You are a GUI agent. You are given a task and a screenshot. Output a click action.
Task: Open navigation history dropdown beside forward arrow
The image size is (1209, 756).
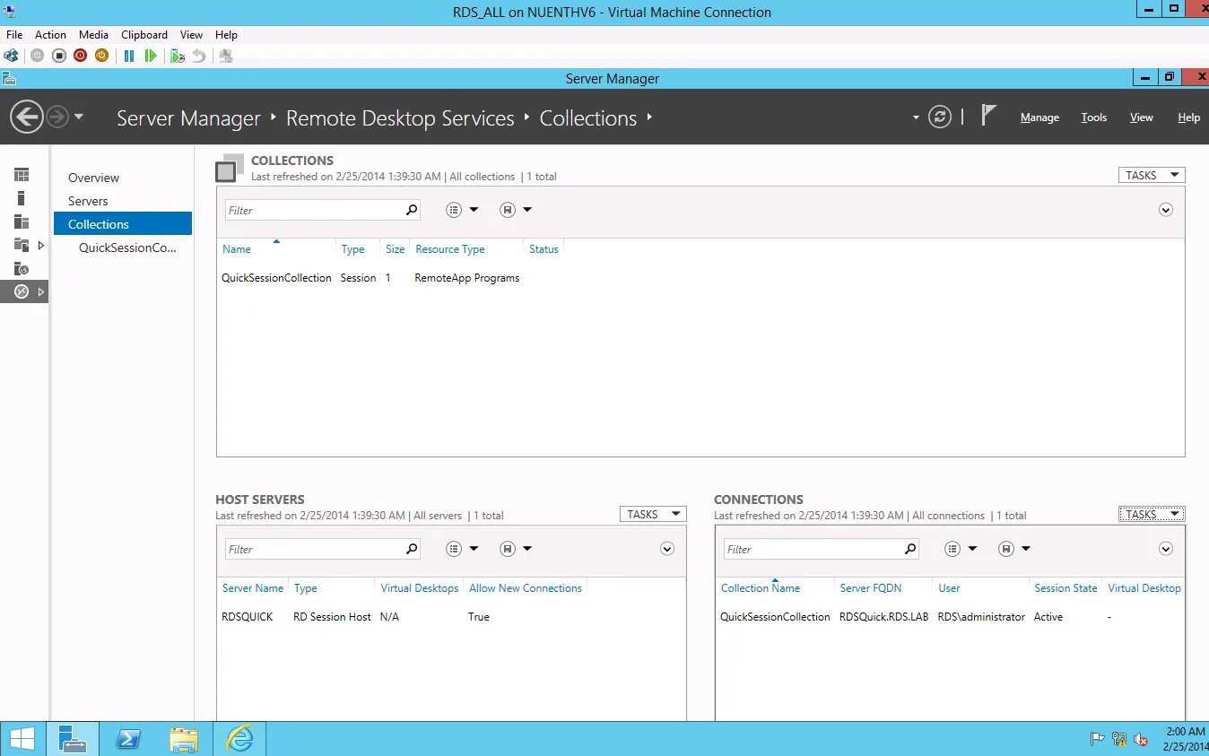79,117
